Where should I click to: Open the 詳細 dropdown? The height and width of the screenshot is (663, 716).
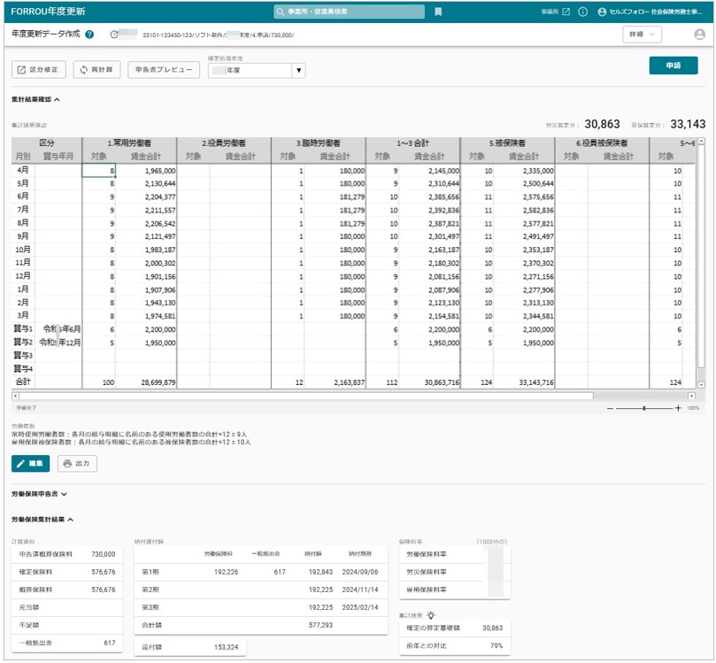pos(642,35)
